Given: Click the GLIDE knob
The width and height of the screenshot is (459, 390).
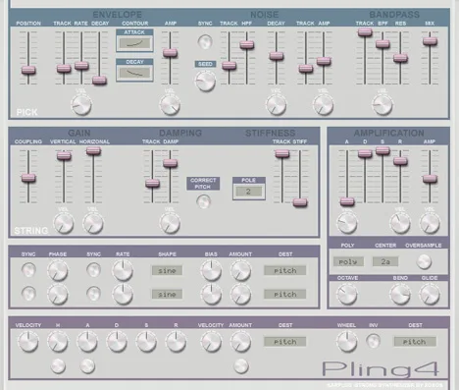Looking at the screenshot, I should tap(430, 294).
